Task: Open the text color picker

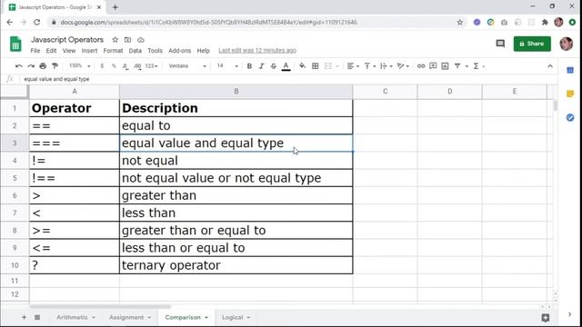Action: (286, 66)
